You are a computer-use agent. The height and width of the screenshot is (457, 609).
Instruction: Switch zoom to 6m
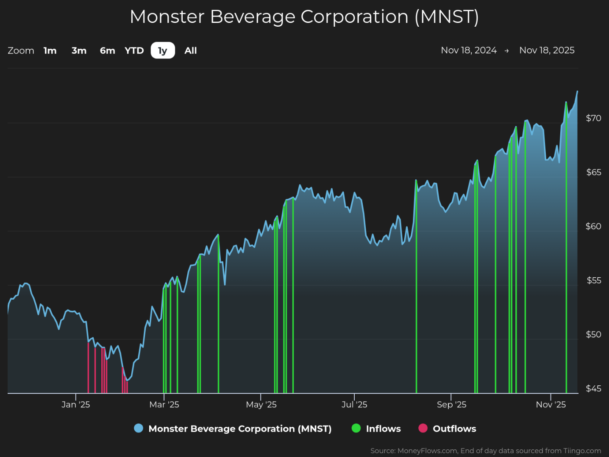[x=107, y=50]
